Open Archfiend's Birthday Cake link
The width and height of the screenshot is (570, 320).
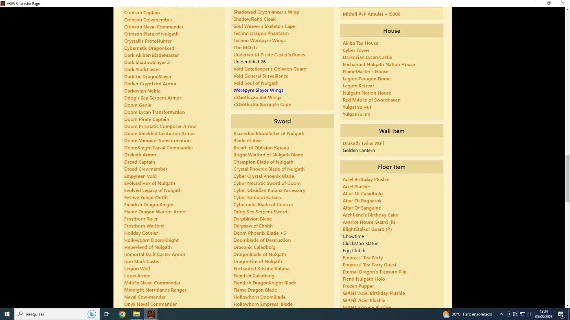(370, 215)
